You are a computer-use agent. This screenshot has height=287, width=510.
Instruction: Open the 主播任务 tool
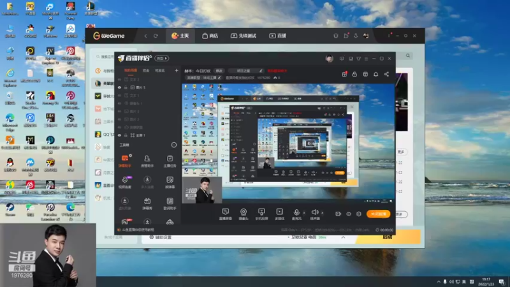(x=170, y=161)
